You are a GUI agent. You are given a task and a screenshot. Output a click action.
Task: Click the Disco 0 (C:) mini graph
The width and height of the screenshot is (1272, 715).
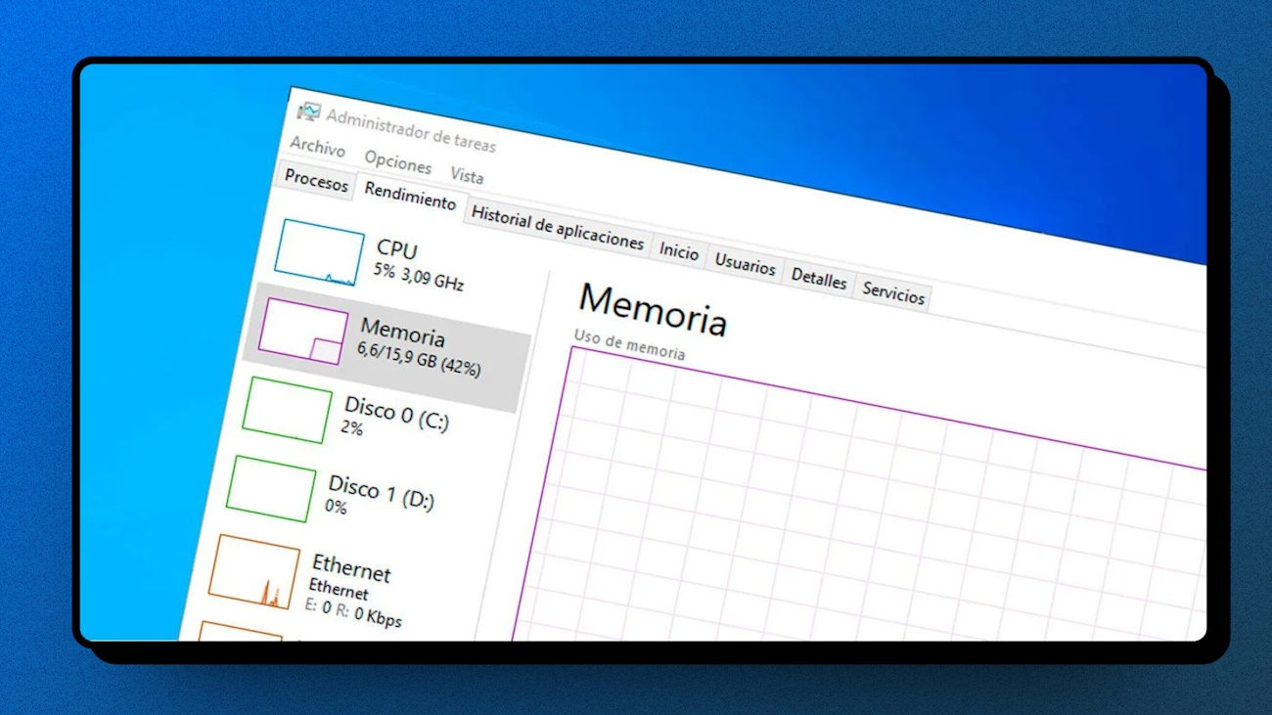(287, 411)
